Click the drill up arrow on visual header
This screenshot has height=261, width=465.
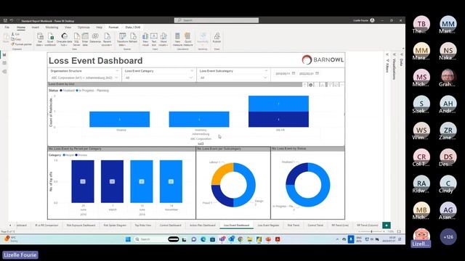click(x=304, y=85)
